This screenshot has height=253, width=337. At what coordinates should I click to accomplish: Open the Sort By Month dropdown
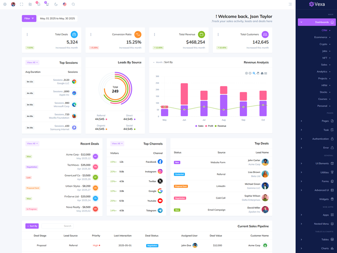[163, 62]
